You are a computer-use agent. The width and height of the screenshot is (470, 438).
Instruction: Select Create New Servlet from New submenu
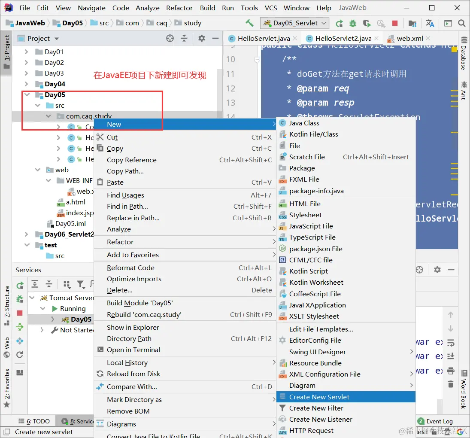pos(346,397)
